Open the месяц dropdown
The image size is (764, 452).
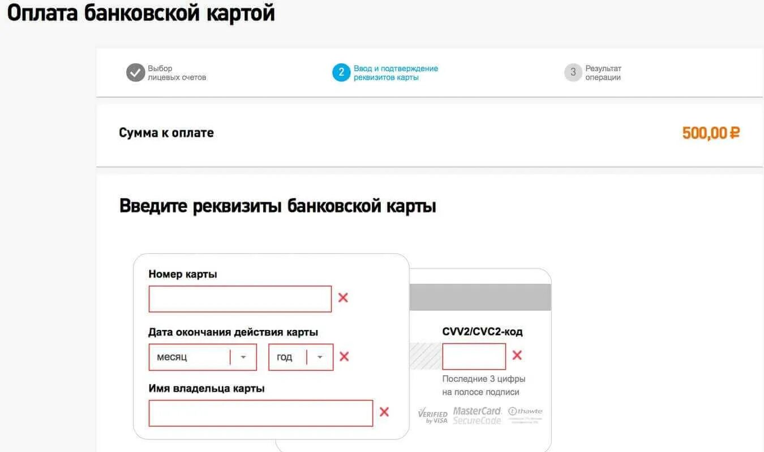click(203, 357)
